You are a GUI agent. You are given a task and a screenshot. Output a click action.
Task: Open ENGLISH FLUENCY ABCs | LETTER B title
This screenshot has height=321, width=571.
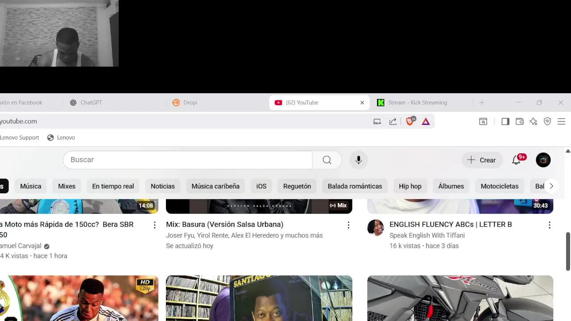pos(451,224)
